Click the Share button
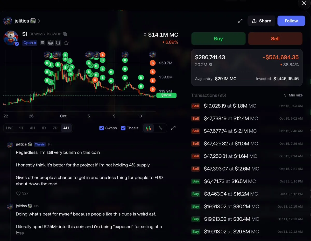 click(x=261, y=21)
